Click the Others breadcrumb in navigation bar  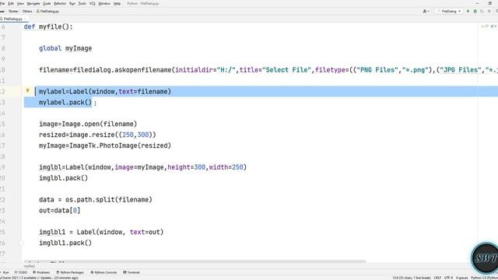27,12
